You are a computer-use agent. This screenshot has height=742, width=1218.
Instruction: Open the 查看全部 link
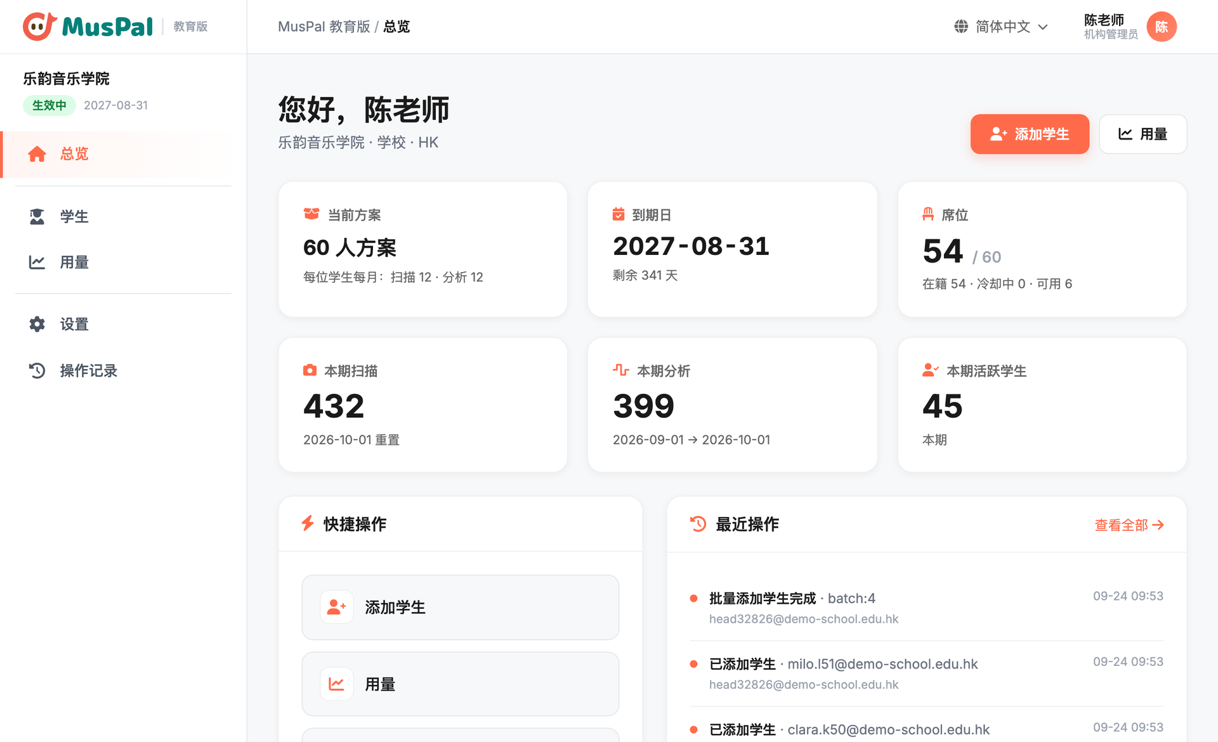pos(1129,525)
